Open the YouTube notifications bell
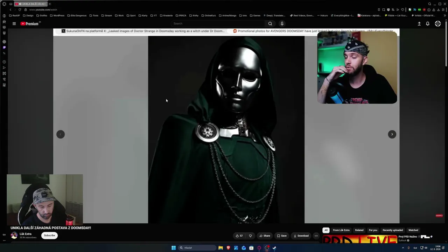Screen dimensions: 448x252 coord(428,24)
